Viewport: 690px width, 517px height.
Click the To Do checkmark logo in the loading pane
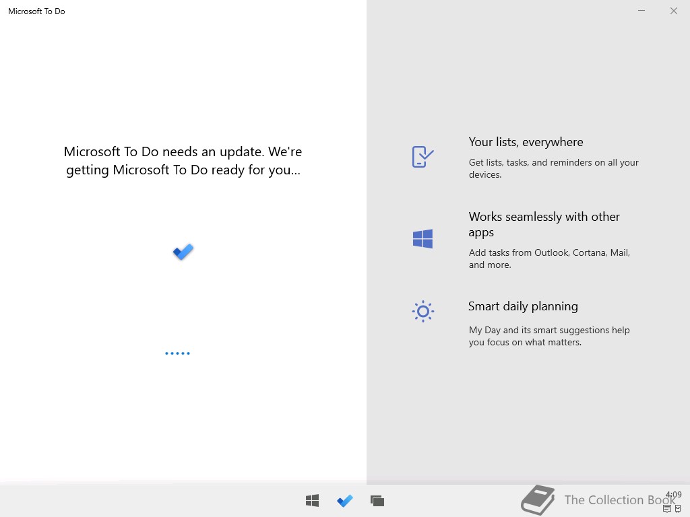tap(183, 252)
